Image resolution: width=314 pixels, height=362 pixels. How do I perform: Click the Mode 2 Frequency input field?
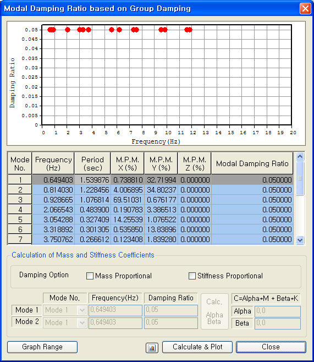(x=115, y=323)
